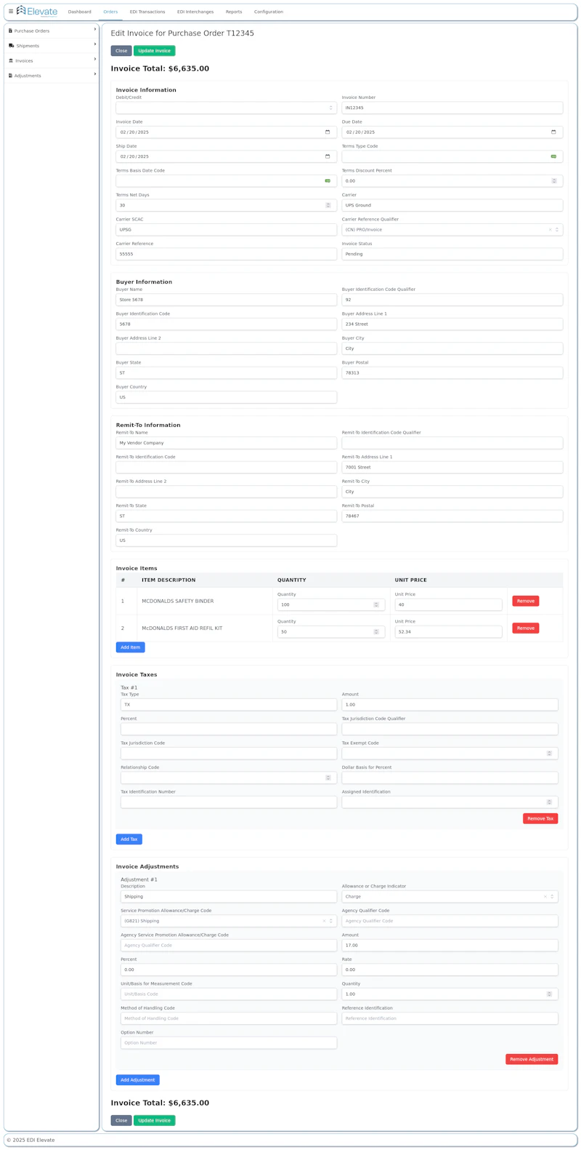Open the Debit/Credit dropdown
581x1150 pixels.
click(x=226, y=108)
